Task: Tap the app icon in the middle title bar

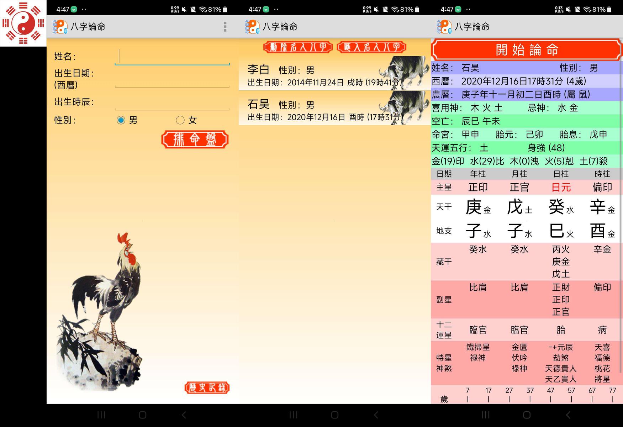Action: (252, 27)
